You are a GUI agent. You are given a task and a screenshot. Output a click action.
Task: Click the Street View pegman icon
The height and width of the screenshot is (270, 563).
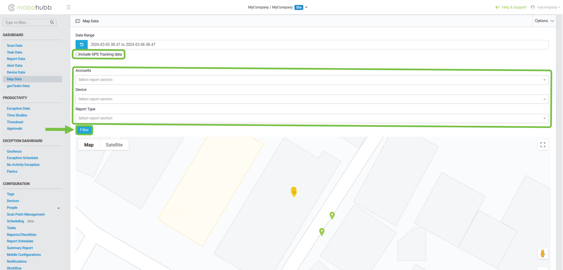point(543,253)
